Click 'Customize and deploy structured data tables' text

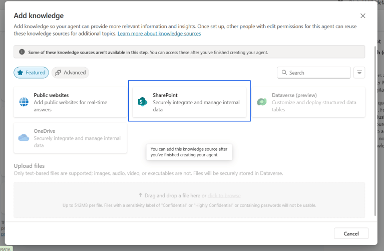(x=314, y=106)
